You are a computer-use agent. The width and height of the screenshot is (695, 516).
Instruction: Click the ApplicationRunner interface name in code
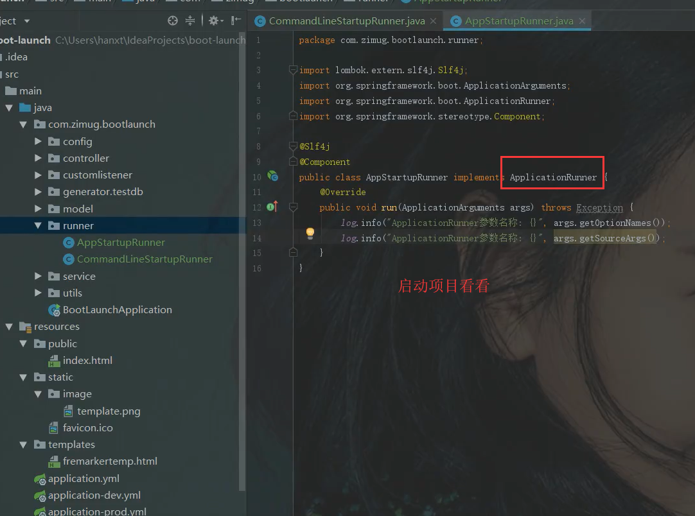coord(553,177)
